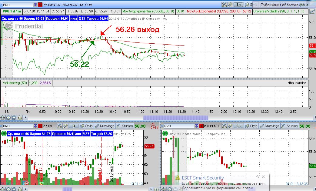Open Studies menu in daily chart

pos(125,126)
